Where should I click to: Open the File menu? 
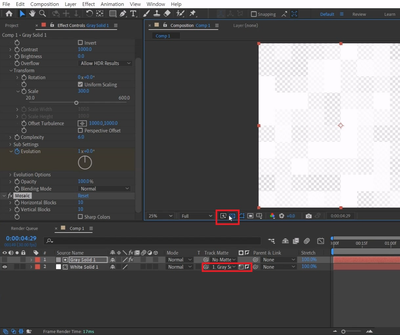pos(6,4)
